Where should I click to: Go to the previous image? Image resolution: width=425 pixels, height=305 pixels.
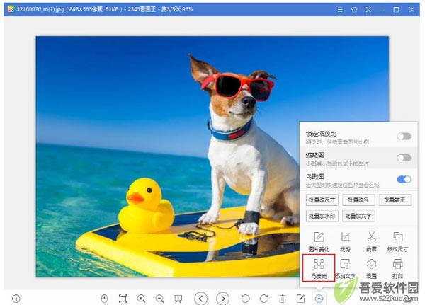pyautogui.click(x=201, y=299)
